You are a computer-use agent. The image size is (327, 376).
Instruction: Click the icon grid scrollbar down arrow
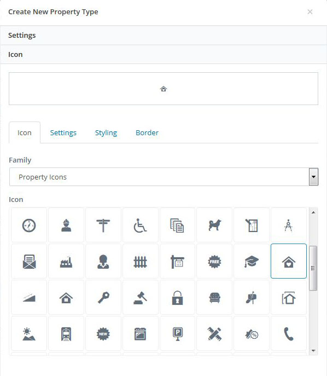coord(313,351)
